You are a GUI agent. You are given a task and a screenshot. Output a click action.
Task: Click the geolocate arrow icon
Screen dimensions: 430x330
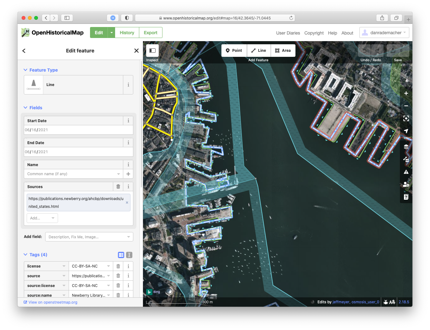coord(406,131)
